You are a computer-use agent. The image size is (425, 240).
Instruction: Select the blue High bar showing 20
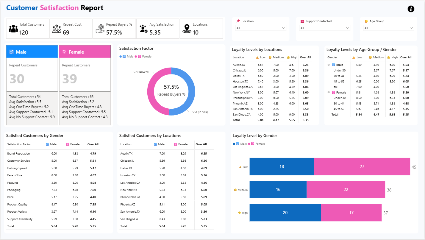[x=285, y=213]
